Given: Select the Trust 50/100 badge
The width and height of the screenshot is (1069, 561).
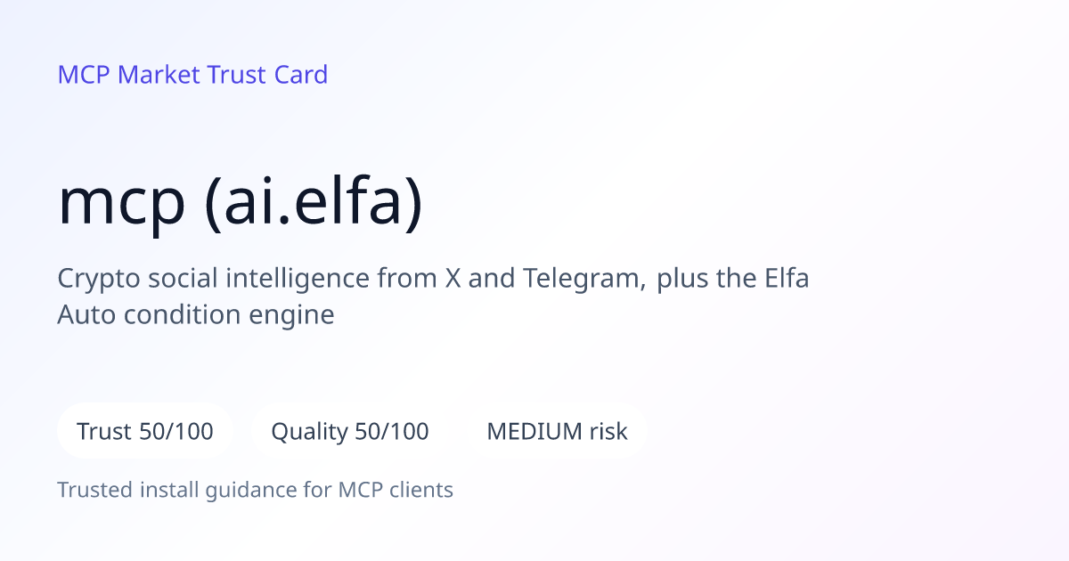Looking at the screenshot, I should [x=145, y=432].
